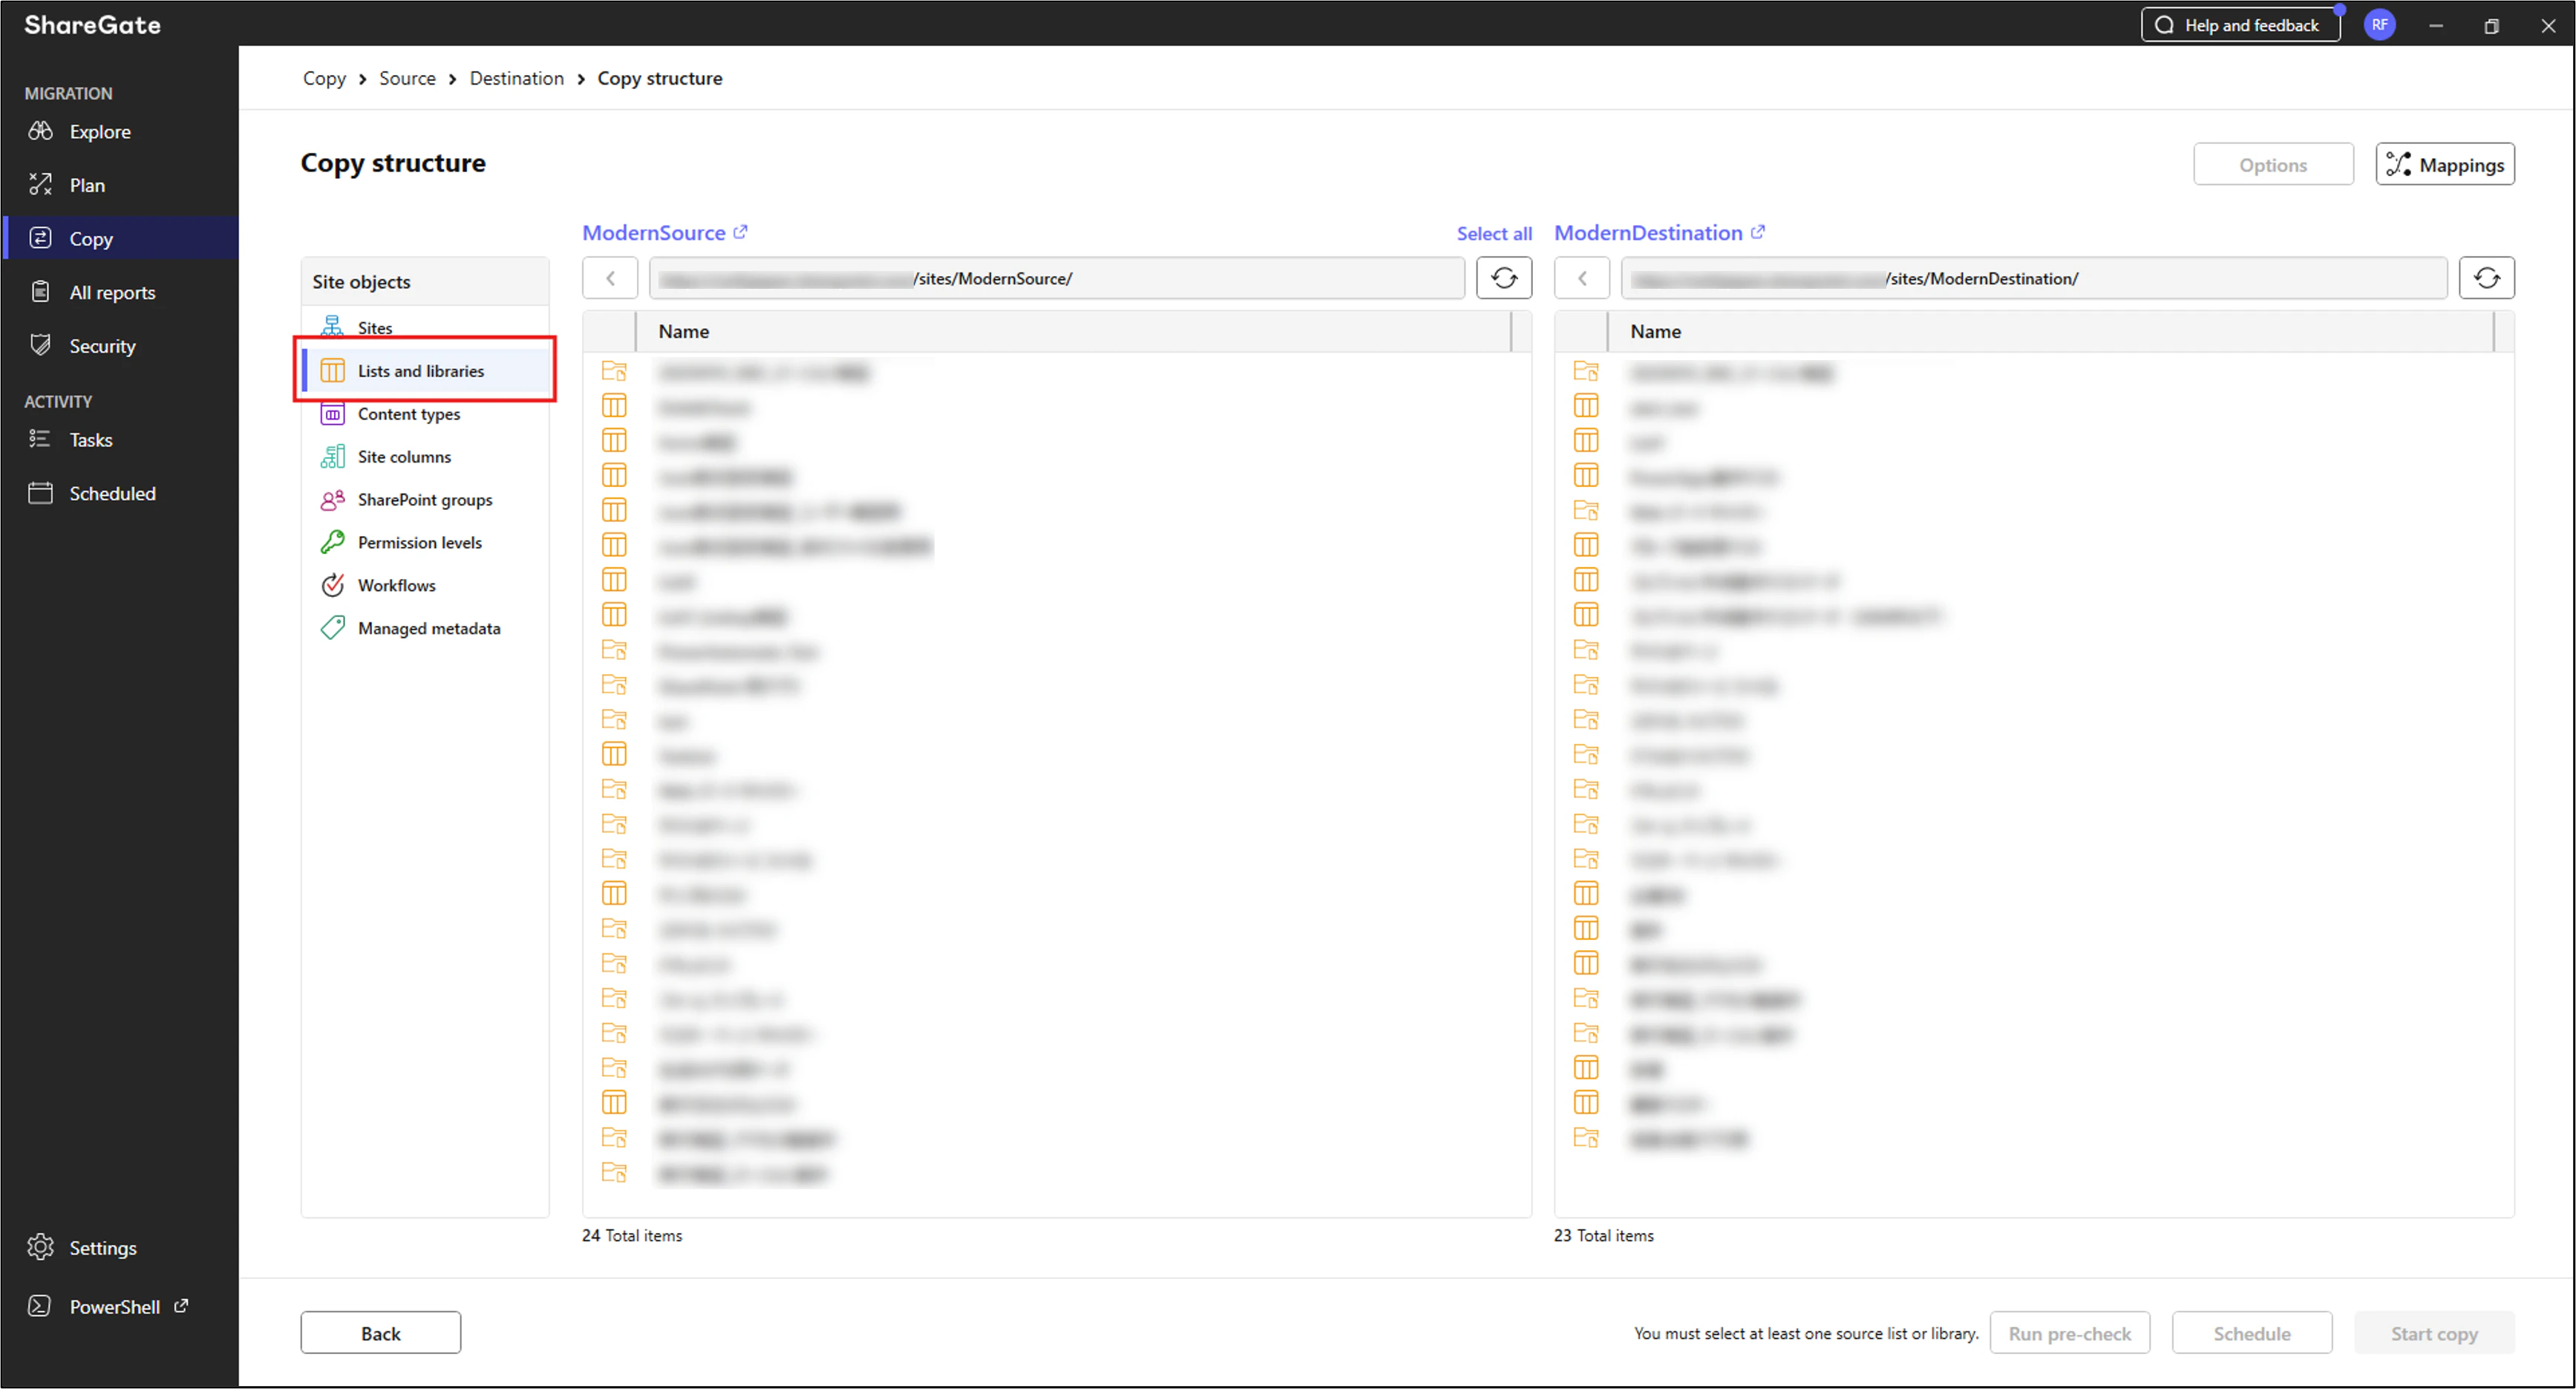The height and width of the screenshot is (1389, 2576).
Task: Click Select all for source items
Action: [x=1494, y=234]
